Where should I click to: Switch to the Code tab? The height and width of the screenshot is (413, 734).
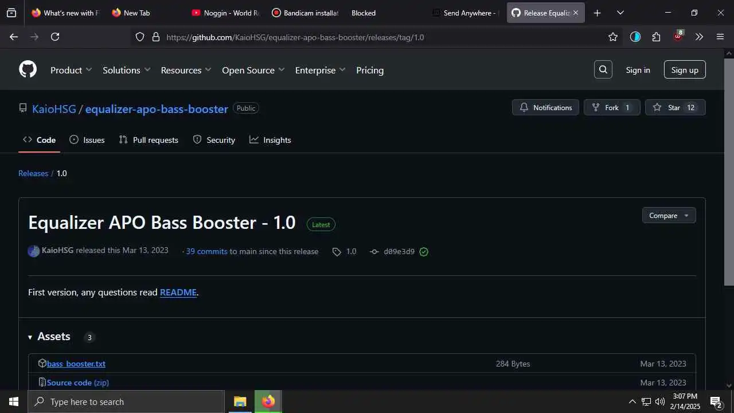pos(39,140)
